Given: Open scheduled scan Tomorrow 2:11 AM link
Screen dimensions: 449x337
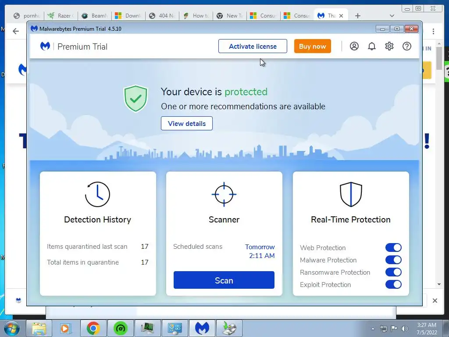Looking at the screenshot, I should (260, 251).
